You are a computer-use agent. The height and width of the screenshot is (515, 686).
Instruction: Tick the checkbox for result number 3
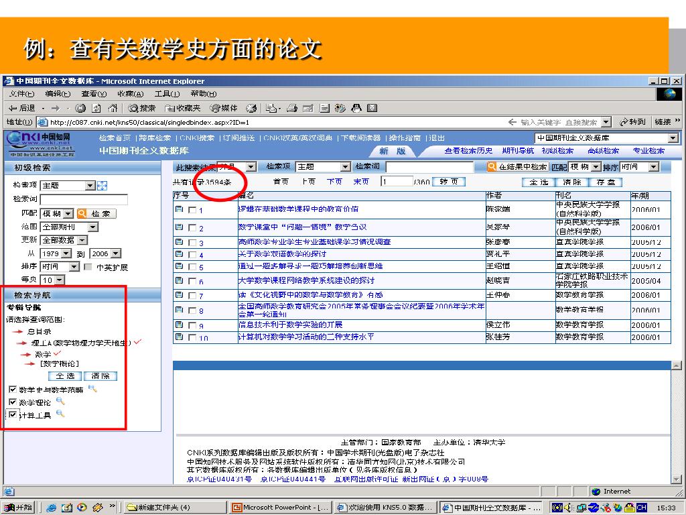pos(192,243)
